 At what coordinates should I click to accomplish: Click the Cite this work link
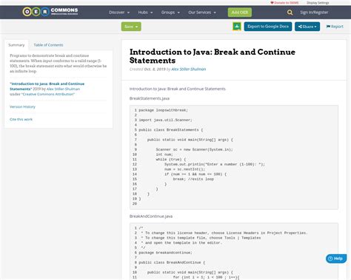[21, 119]
